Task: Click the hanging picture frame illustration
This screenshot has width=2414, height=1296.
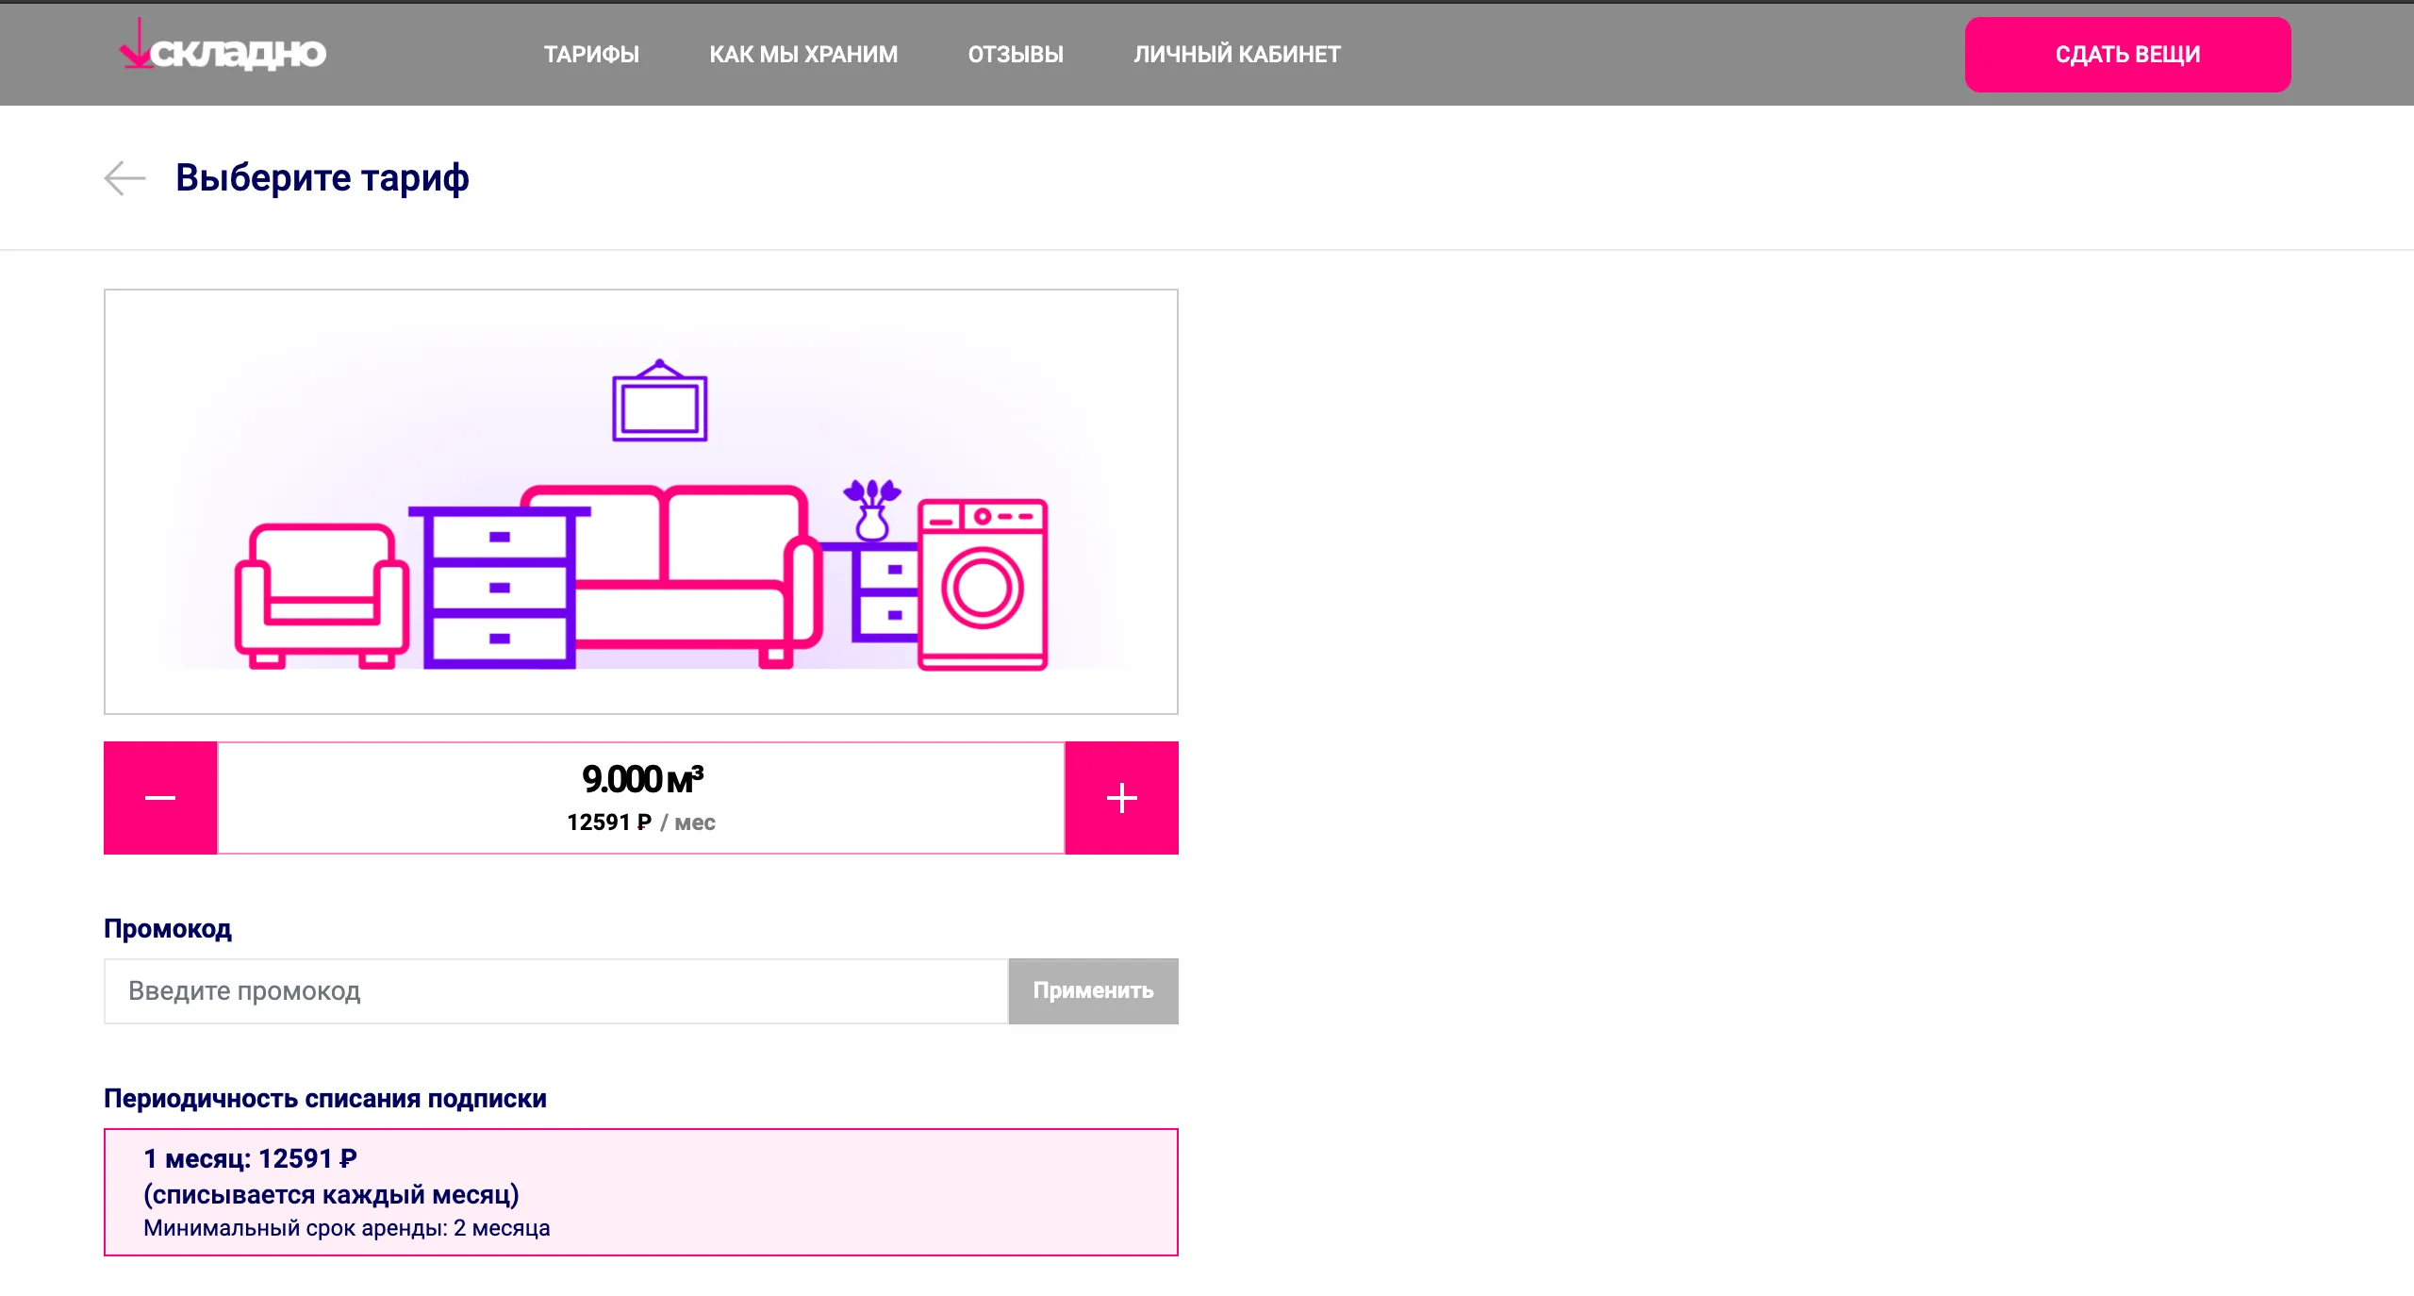Action: click(659, 403)
